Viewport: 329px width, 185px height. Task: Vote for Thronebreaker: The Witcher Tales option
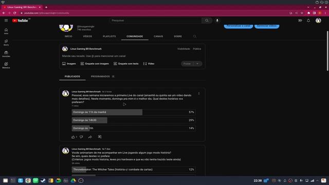click(x=134, y=170)
